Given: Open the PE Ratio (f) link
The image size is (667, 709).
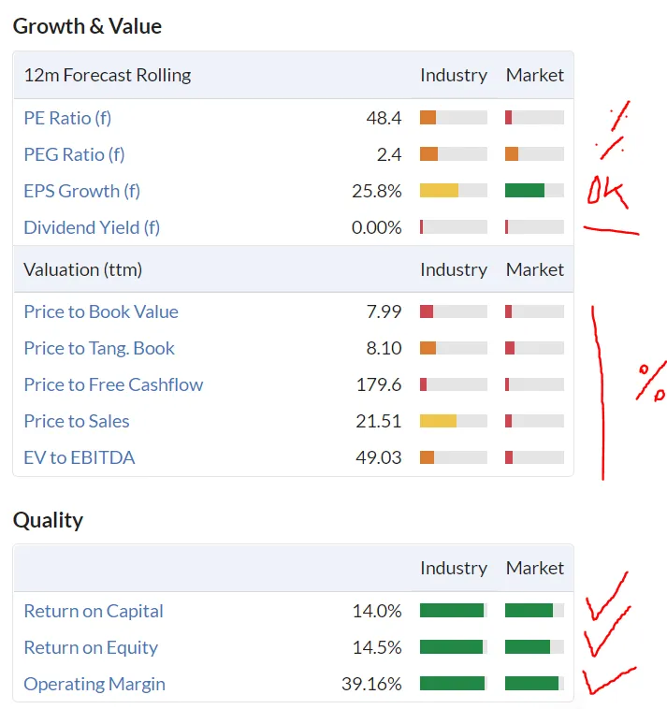Looking at the screenshot, I should 67,118.
